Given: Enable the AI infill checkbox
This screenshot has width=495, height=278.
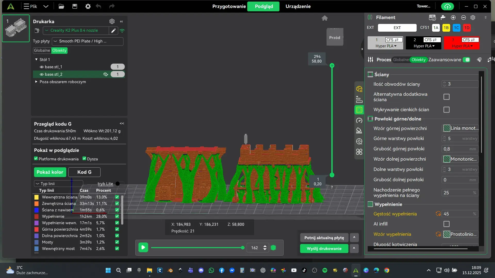Looking at the screenshot, I should point(446,224).
